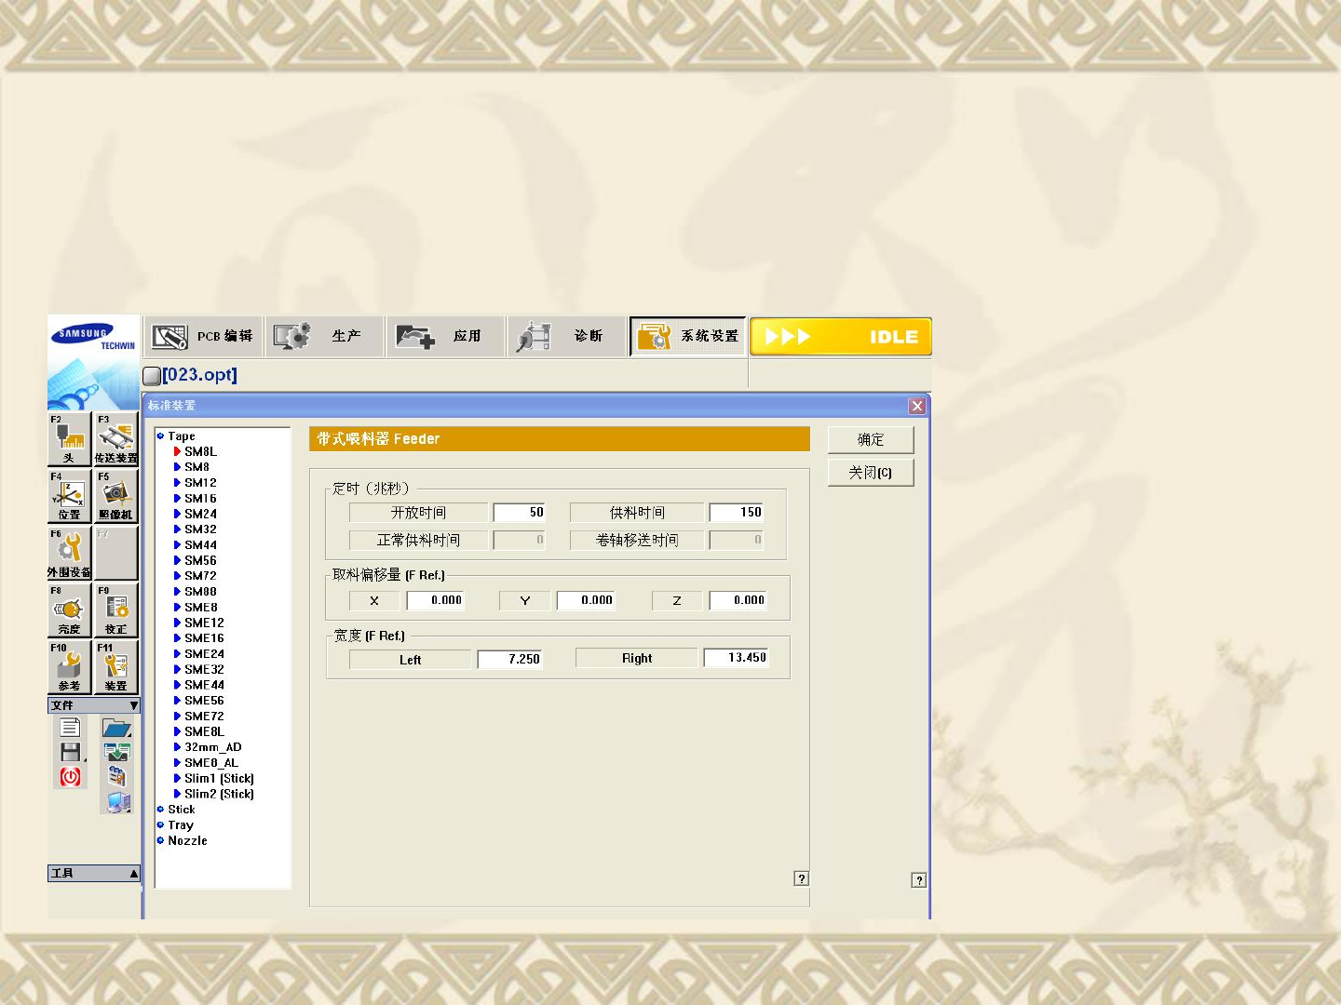This screenshot has height=1005, width=1341.
Task: Click the 关闭(C) close button
Action: 871,473
